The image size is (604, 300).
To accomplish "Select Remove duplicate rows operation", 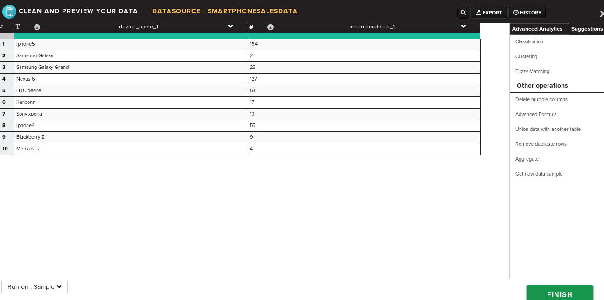I will [541, 144].
